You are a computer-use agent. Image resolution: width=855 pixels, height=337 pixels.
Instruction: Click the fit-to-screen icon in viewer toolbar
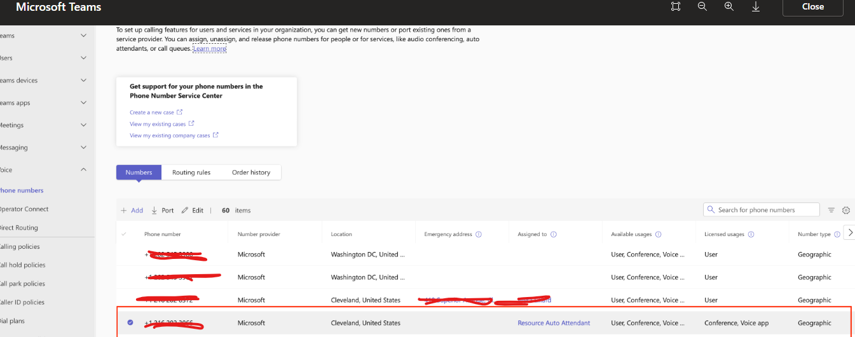[676, 6]
